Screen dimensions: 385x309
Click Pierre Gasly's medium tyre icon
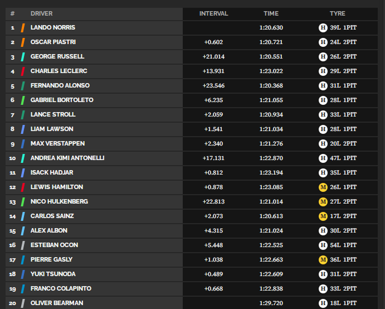(323, 259)
